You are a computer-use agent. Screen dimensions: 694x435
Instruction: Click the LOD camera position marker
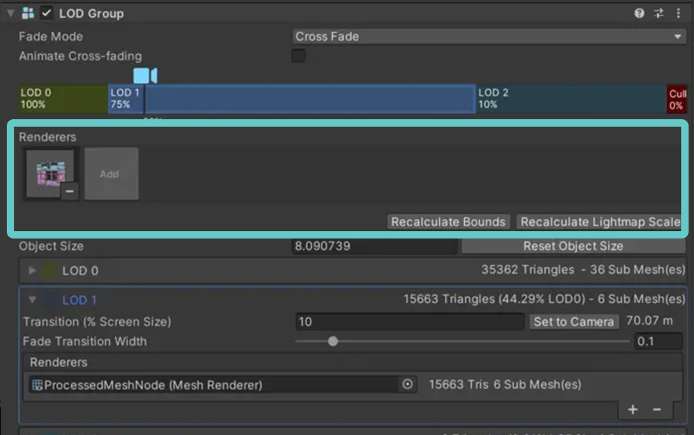point(145,75)
